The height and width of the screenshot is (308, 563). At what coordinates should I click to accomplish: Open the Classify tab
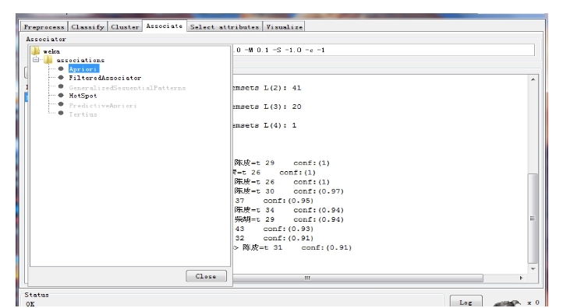click(87, 27)
